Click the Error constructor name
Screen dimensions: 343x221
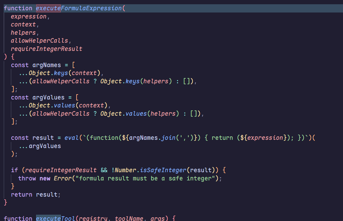pos(63,178)
